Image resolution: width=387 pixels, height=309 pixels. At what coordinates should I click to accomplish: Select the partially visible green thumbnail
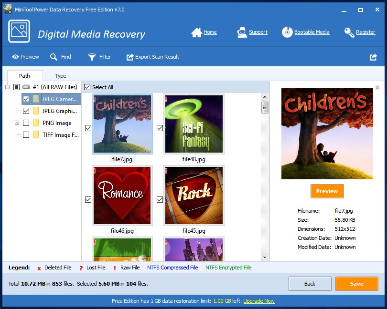[122, 249]
